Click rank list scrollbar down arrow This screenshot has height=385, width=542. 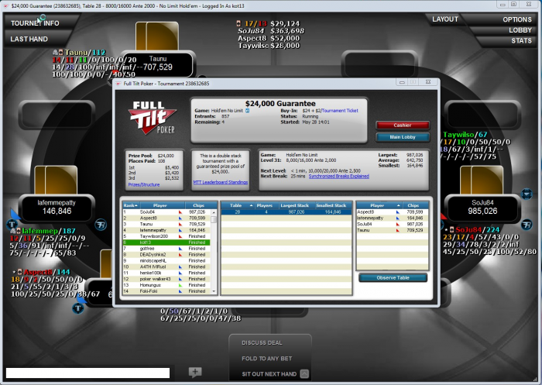click(x=214, y=291)
